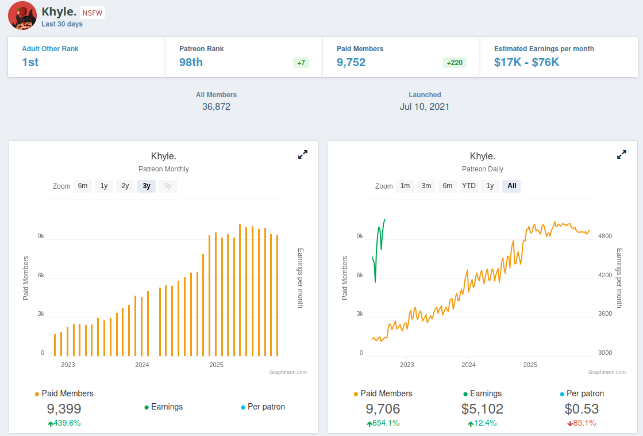Screen dimensions: 643x436
Task: Click Khyle's profile avatar image
Action: (22, 16)
